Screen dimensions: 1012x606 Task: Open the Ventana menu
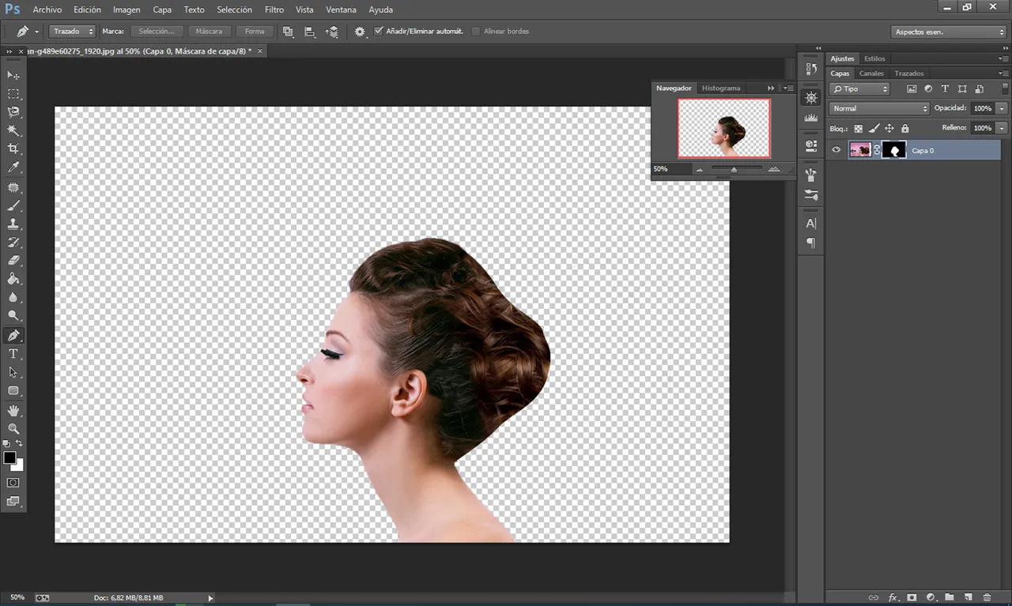[x=341, y=9]
